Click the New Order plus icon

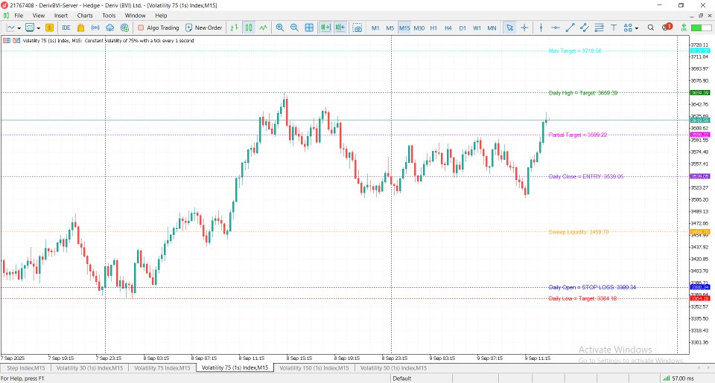(188, 28)
